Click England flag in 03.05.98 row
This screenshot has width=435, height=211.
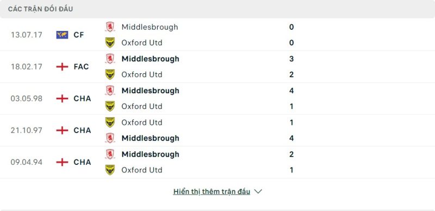pos(62,99)
